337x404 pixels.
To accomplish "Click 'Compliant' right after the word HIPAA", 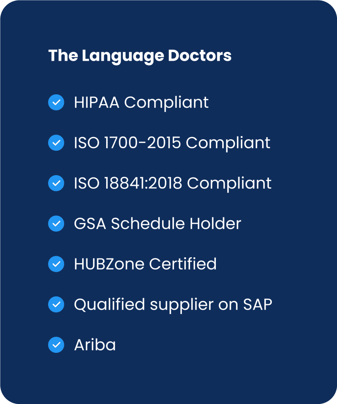I will tap(167, 103).
